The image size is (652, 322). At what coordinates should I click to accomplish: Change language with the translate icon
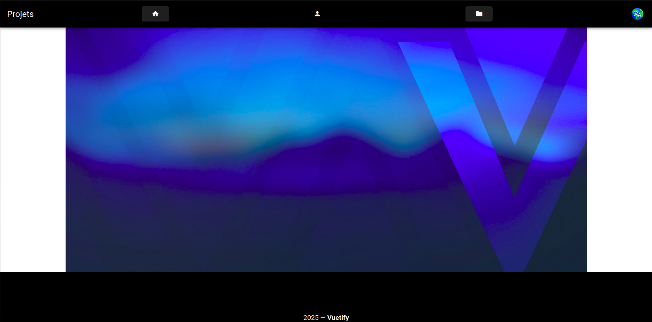pos(638,14)
